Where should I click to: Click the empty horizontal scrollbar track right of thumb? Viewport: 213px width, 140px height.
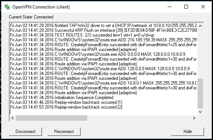[139, 118]
